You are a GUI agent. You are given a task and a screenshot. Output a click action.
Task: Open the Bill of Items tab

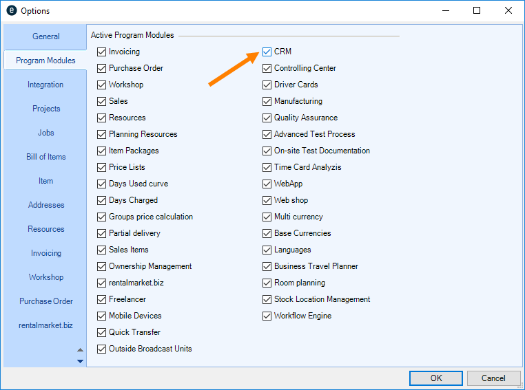tap(45, 157)
